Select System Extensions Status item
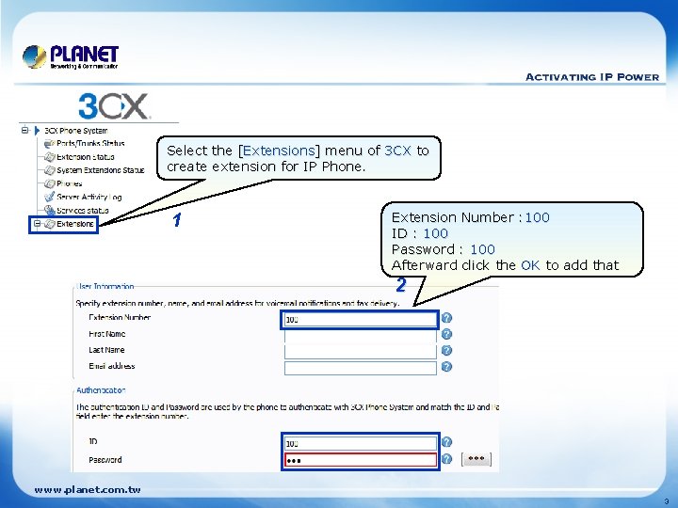678x508 pixels. (x=101, y=170)
